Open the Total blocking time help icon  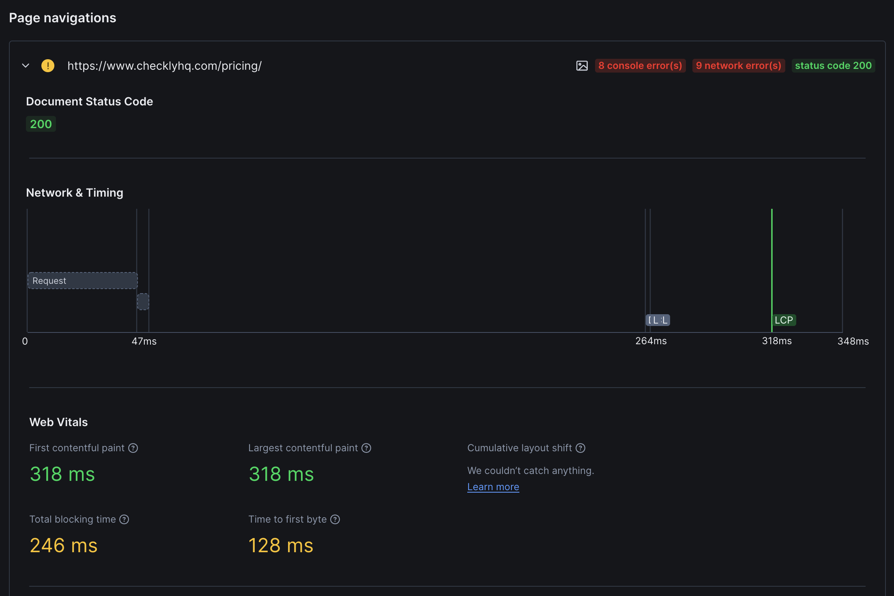pos(124,519)
